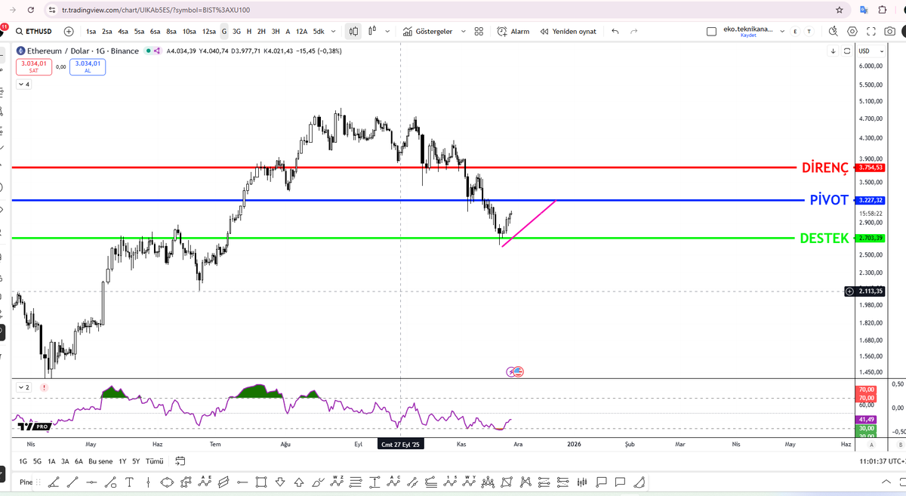This screenshot has width=906, height=496.
Task: Select the 12A timeframe
Action: tap(301, 32)
